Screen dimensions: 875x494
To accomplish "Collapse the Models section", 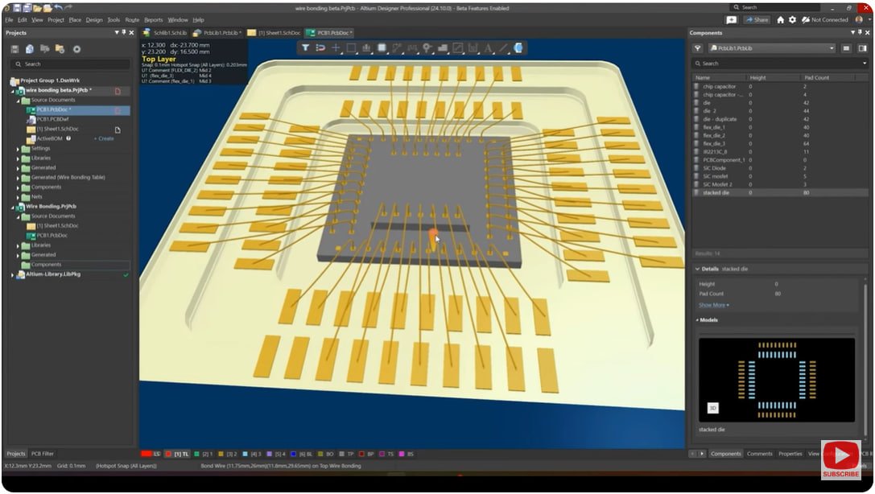I will [697, 320].
